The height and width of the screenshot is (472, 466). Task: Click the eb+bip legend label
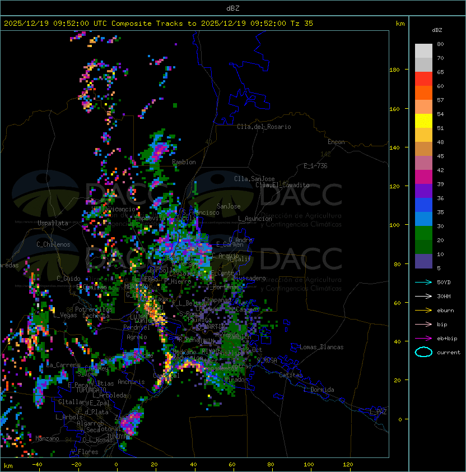(x=447, y=339)
